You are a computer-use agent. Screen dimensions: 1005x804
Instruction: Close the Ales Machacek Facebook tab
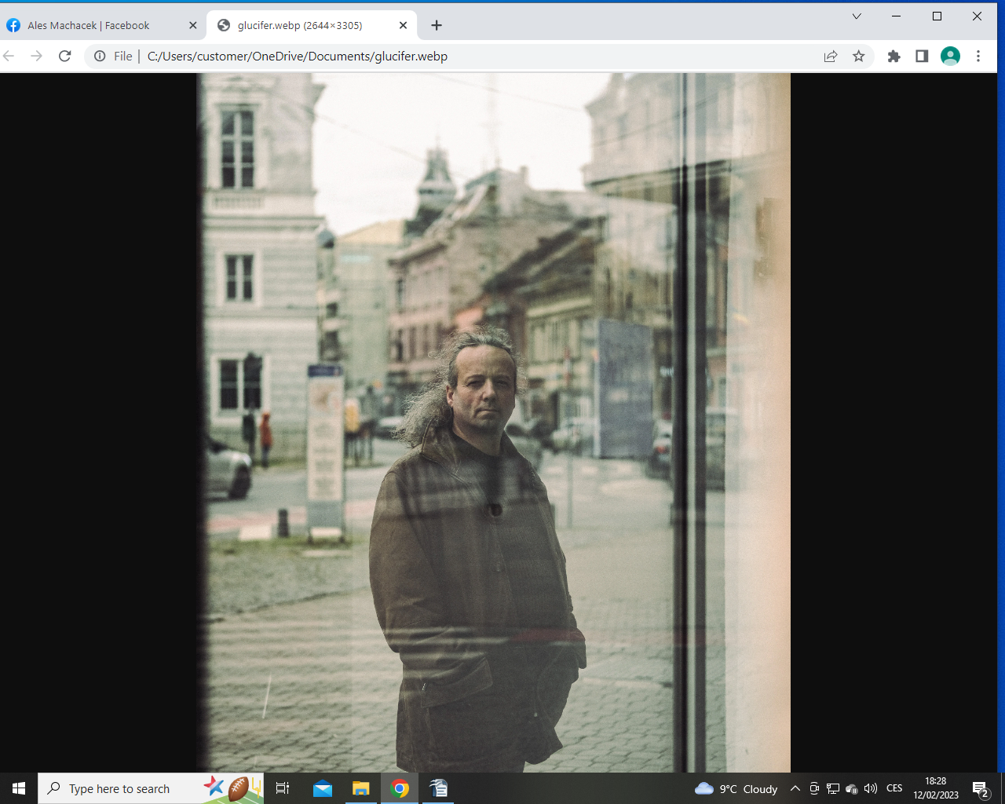coord(193,25)
